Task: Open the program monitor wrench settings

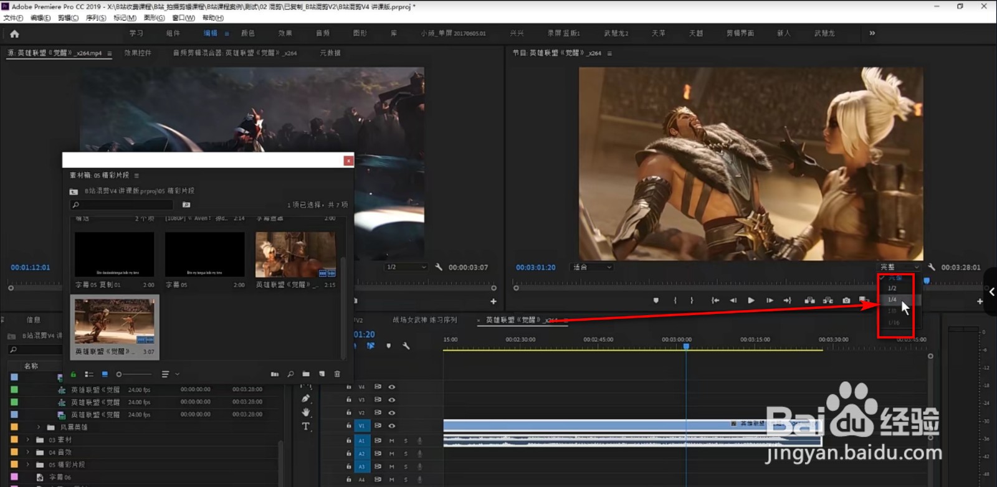Action: point(932,267)
